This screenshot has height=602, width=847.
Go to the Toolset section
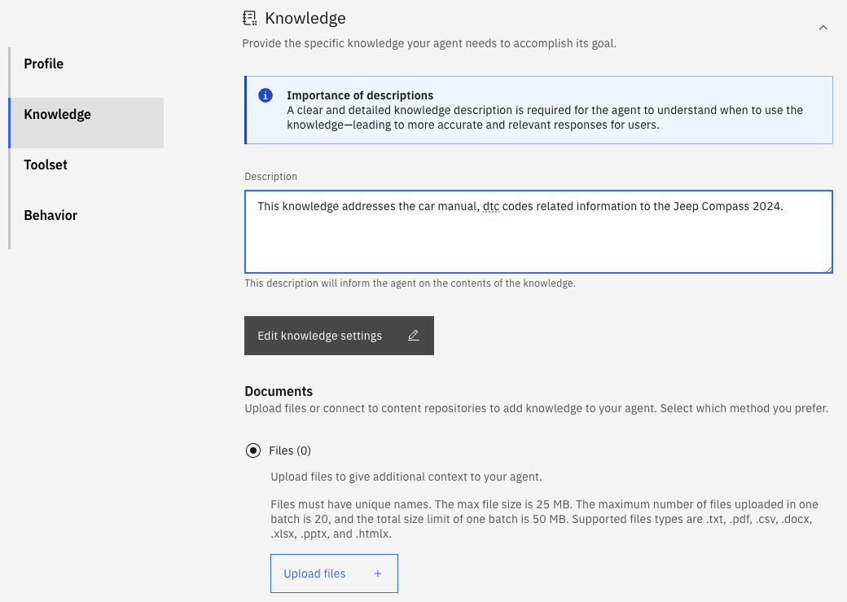(x=86, y=165)
